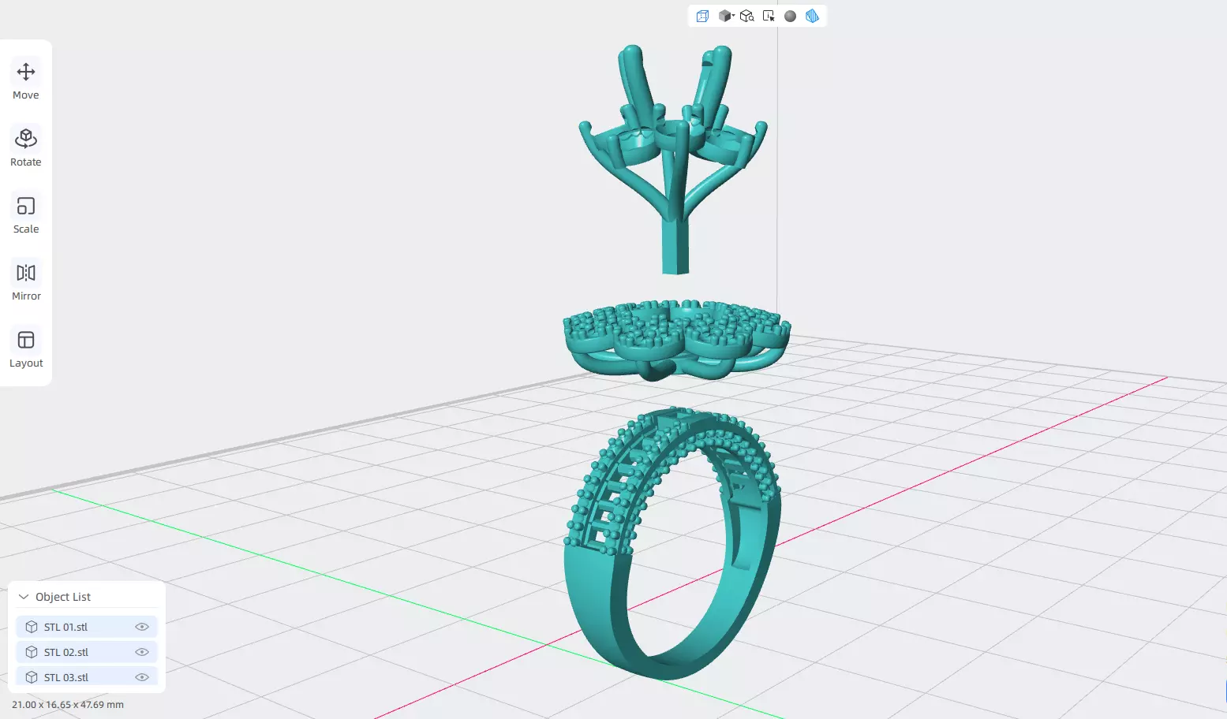Click the 21.00 x 16.65 x 47.69 mm dimensions text
Image resolution: width=1227 pixels, height=719 pixels.
pos(68,705)
